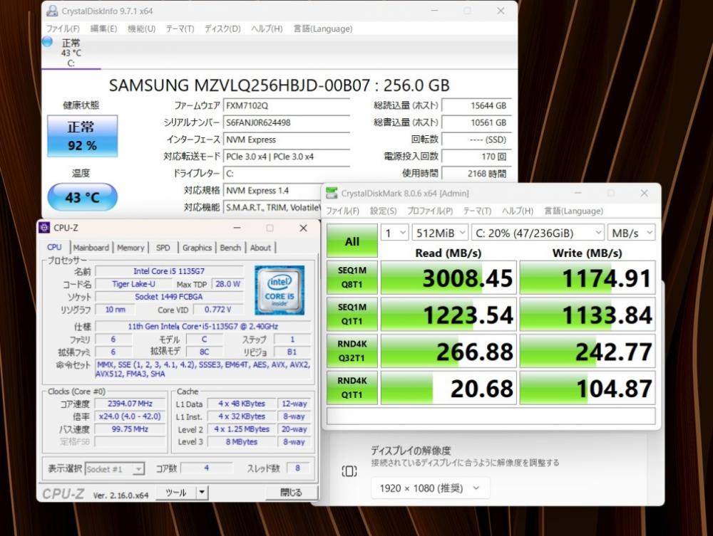This screenshot has width=713, height=536.
Task: Open テーマ(T) menu in CrystalDiskMark
Action: (477, 211)
